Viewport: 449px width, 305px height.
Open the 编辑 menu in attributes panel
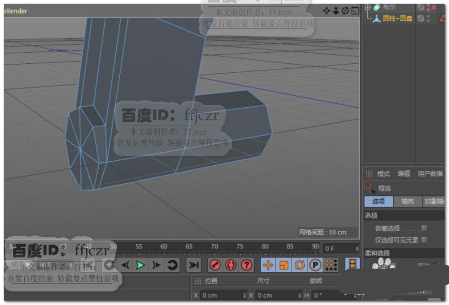pyautogui.click(x=404, y=174)
